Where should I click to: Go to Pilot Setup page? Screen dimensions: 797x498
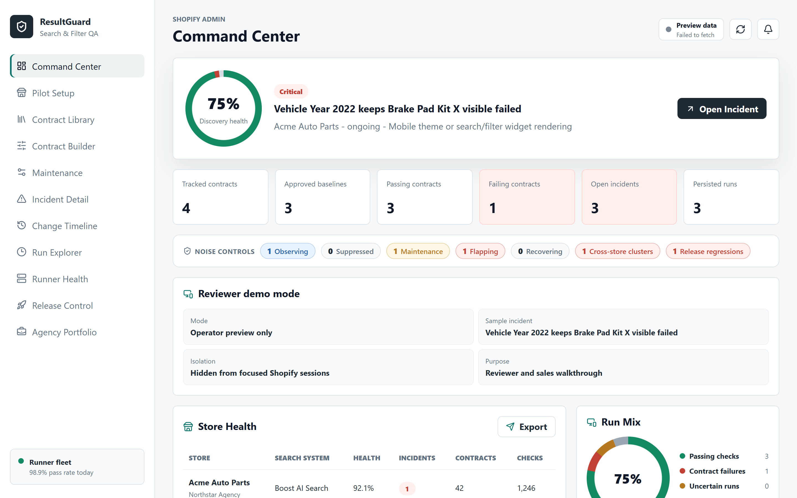77,93
